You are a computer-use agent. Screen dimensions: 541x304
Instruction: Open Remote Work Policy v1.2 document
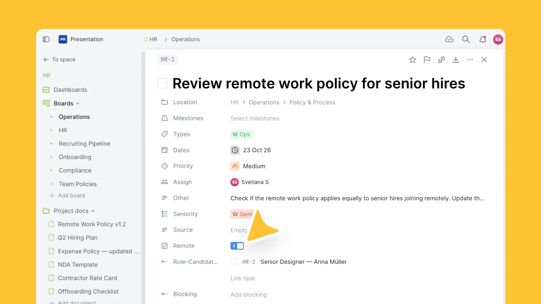[x=92, y=224]
